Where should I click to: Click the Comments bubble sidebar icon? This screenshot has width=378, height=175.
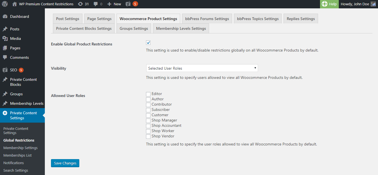[5, 57]
